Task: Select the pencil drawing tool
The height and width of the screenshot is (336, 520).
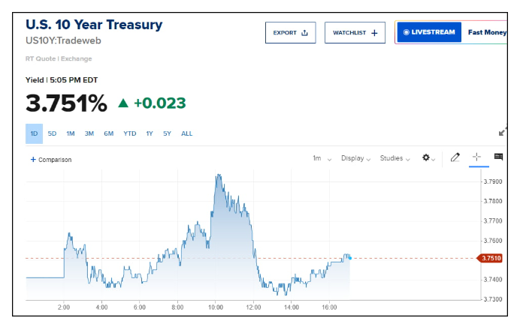Action: click(x=455, y=157)
